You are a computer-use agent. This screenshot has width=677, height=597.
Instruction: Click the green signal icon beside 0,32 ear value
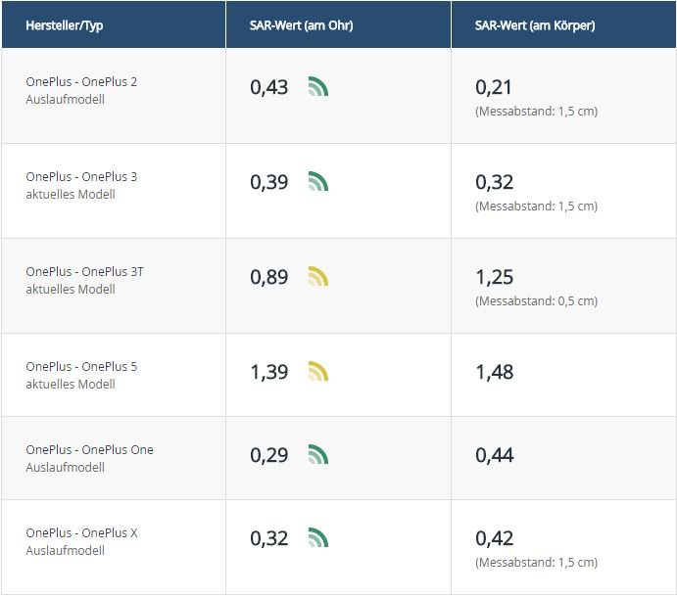tap(318, 537)
